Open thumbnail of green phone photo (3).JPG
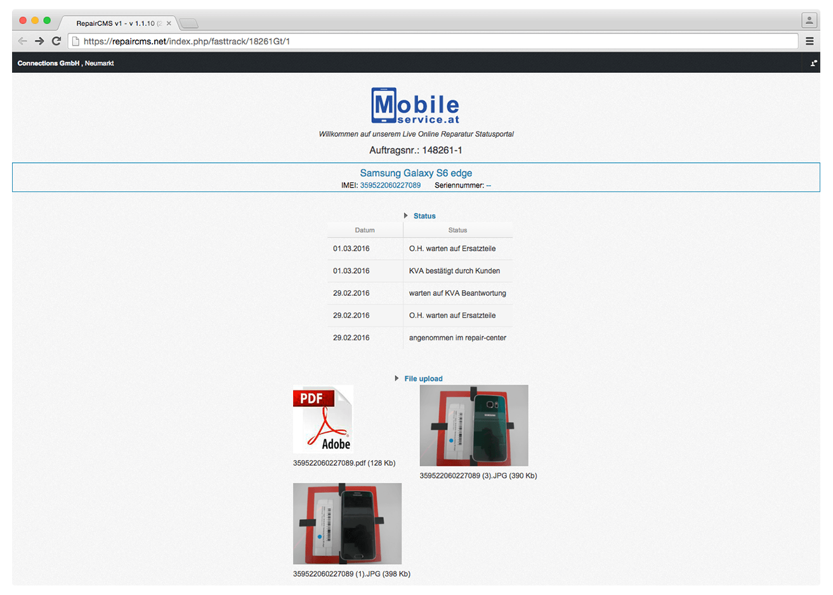Screen dimensions: 833x595 pyautogui.click(x=474, y=426)
